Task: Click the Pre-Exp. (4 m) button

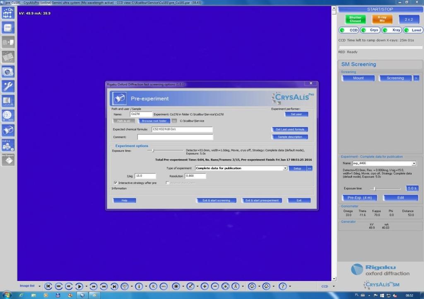Action: click(x=360, y=198)
